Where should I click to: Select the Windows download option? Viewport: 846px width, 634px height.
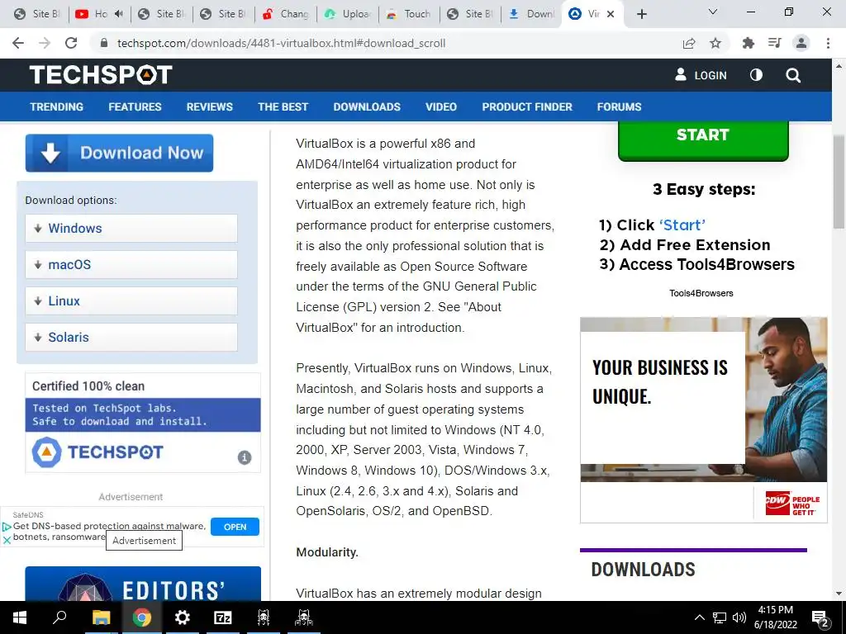point(131,228)
